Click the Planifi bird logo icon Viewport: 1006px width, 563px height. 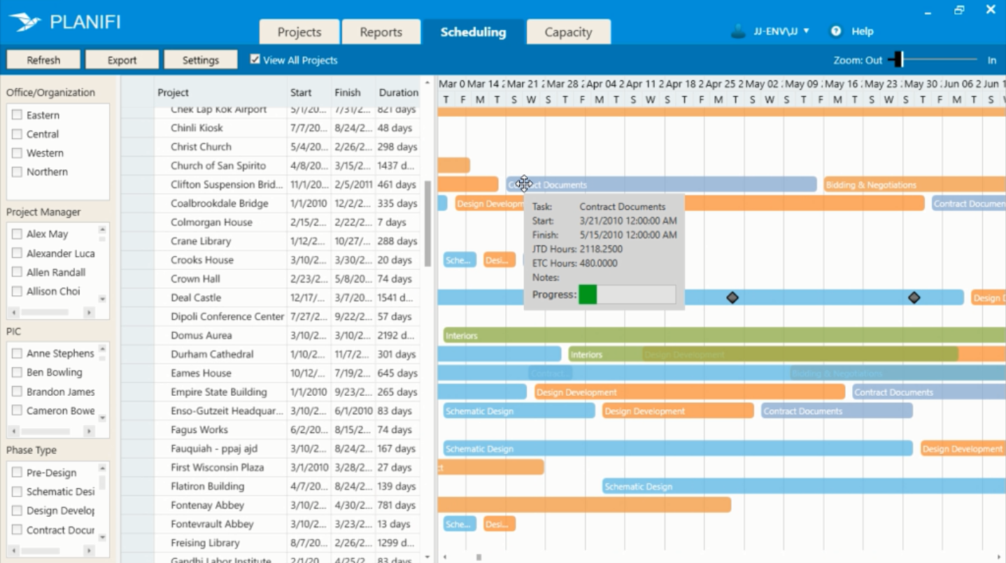(x=24, y=22)
